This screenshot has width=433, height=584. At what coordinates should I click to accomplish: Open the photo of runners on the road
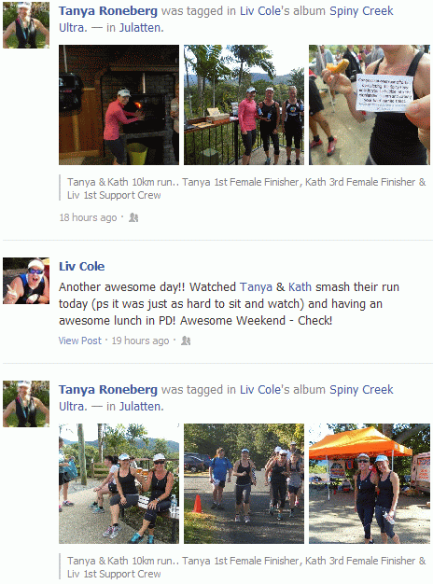pyautogui.click(x=244, y=483)
